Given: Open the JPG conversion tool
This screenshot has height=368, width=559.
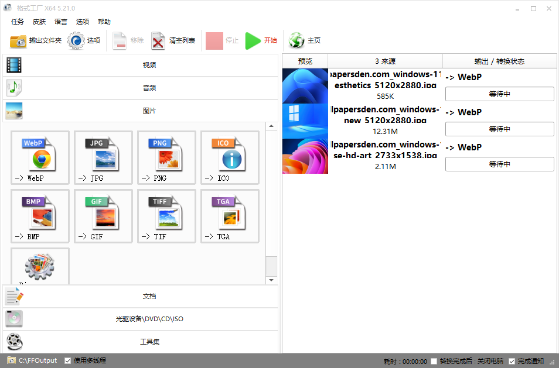Looking at the screenshot, I should coord(103,158).
